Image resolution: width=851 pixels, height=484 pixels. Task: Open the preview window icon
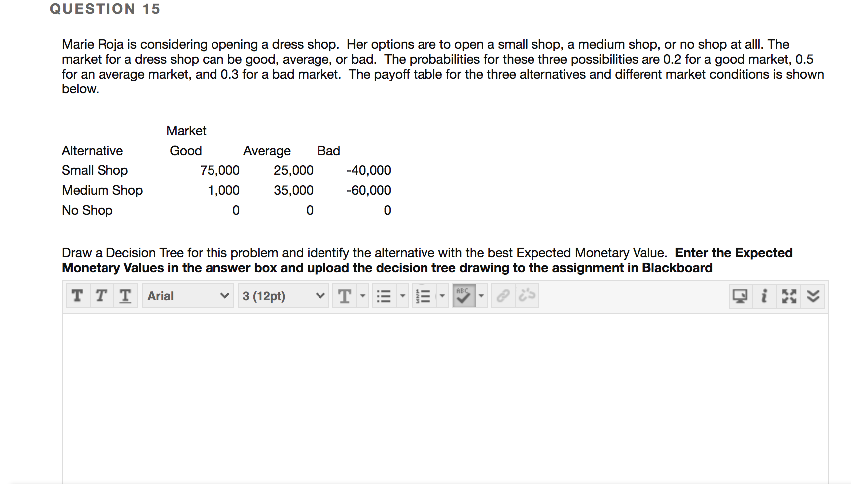click(x=740, y=296)
